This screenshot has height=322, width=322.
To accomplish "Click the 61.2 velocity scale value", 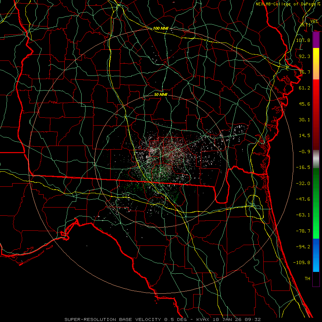I will pos(304,88).
